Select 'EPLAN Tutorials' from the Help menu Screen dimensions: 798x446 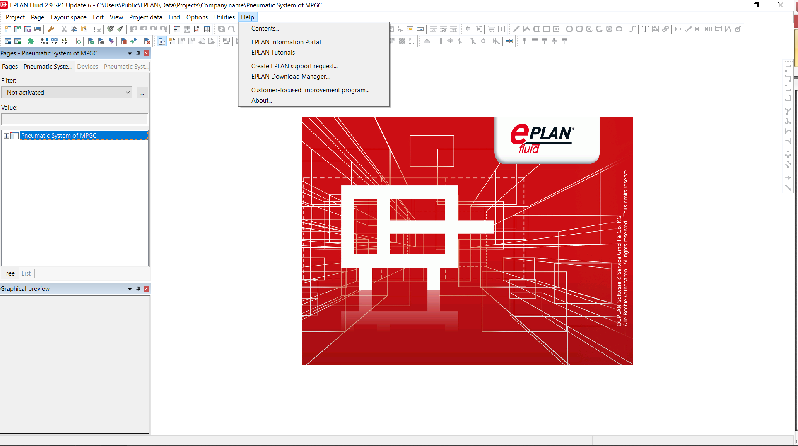(x=273, y=53)
